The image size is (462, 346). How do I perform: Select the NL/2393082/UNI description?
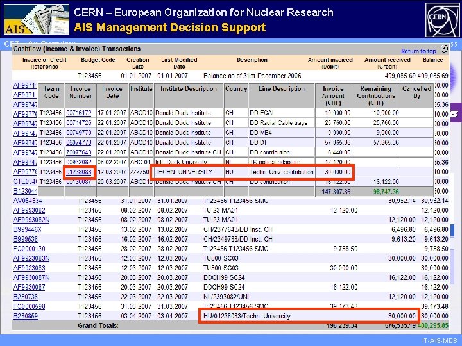[x=226, y=297]
